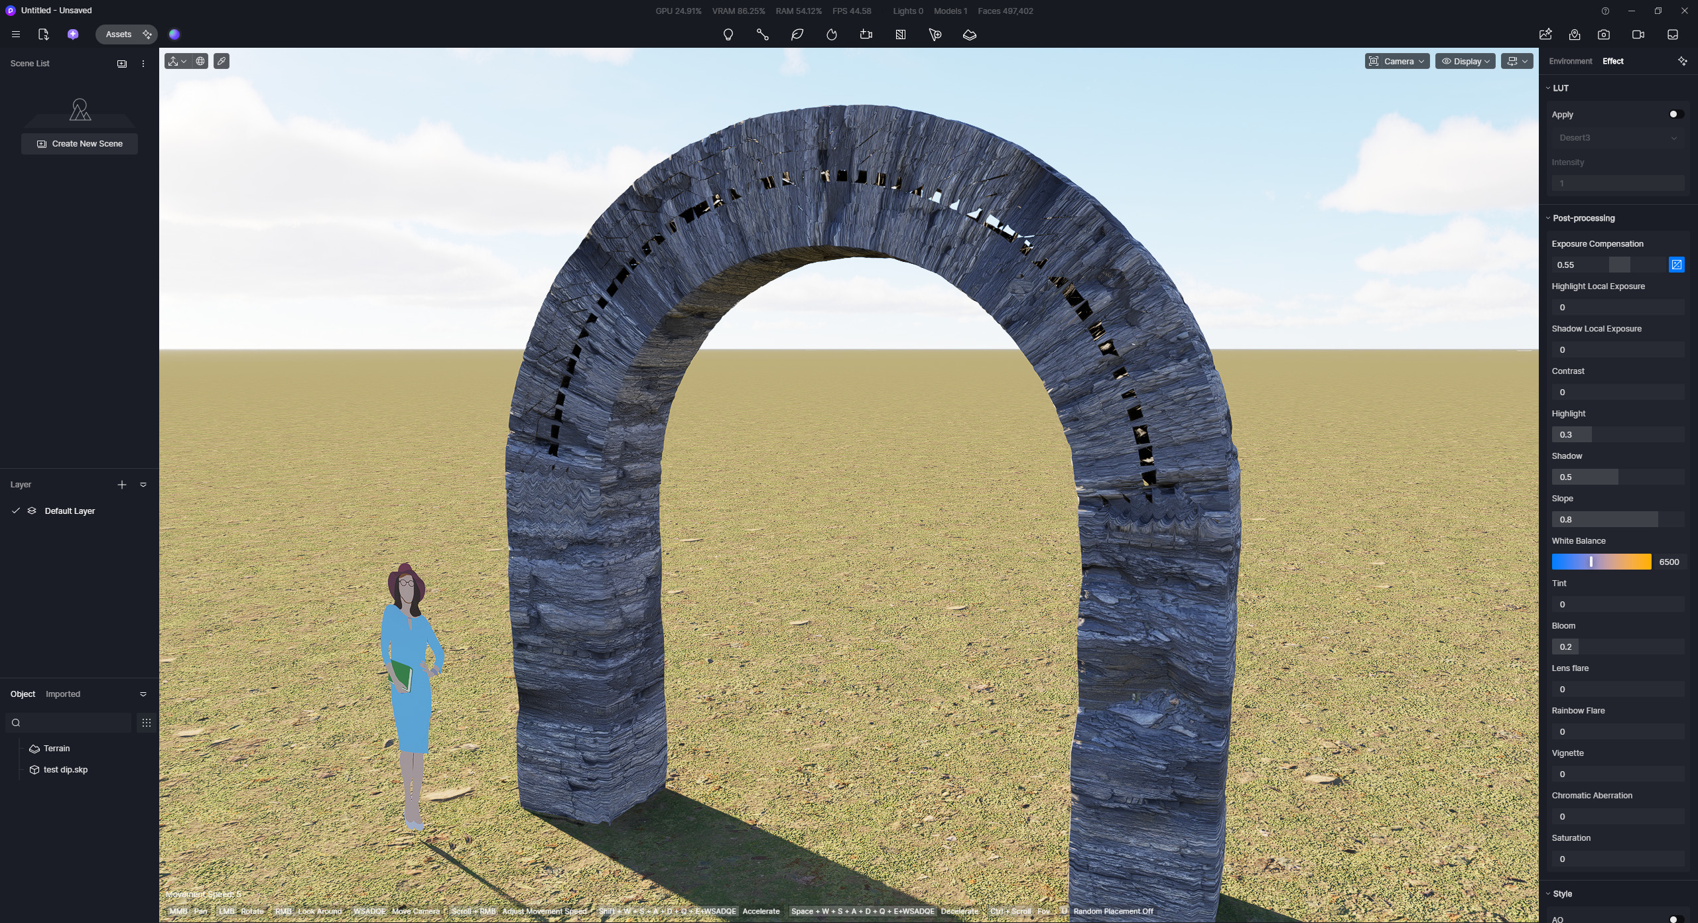Switch to the Imported tab
Viewport: 1698px width, 923px height.
coord(63,694)
